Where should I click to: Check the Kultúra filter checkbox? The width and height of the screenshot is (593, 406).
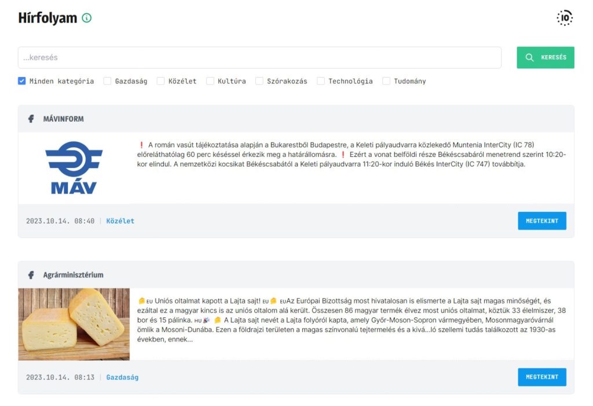[x=210, y=81]
